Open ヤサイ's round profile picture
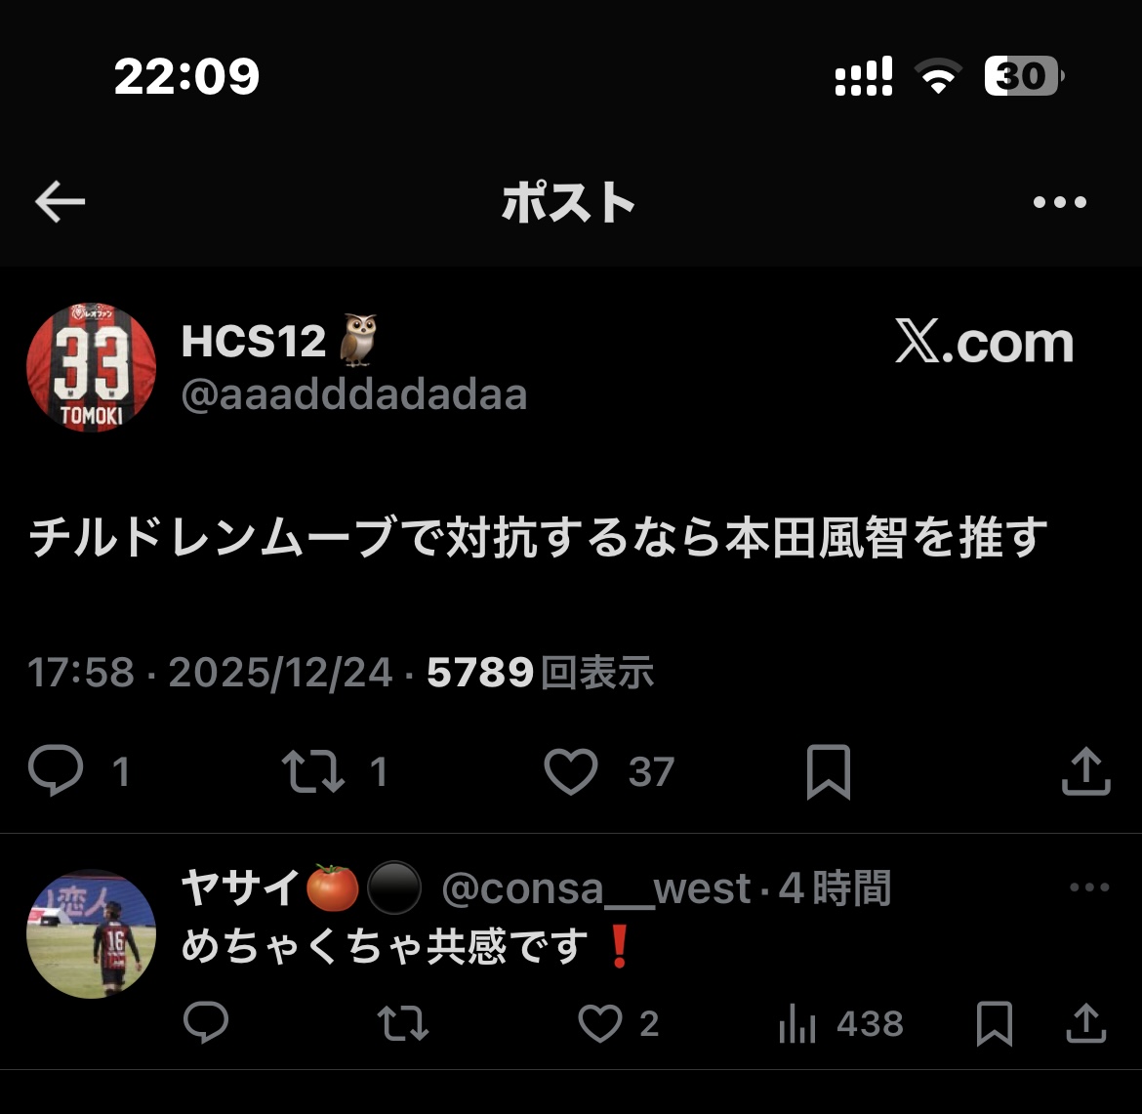Viewport: 1142px width, 1114px height. (91, 933)
